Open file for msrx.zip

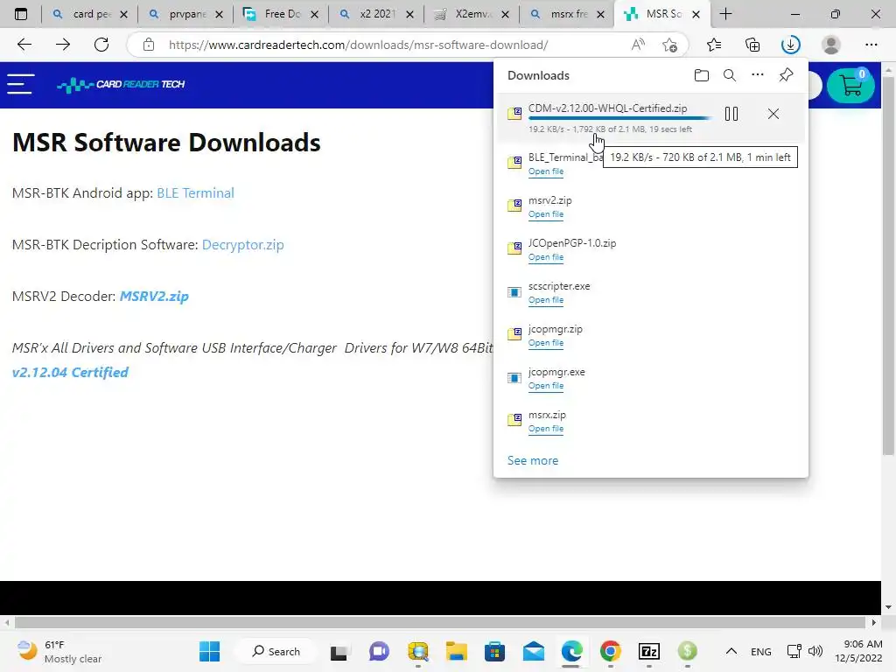[546, 429]
